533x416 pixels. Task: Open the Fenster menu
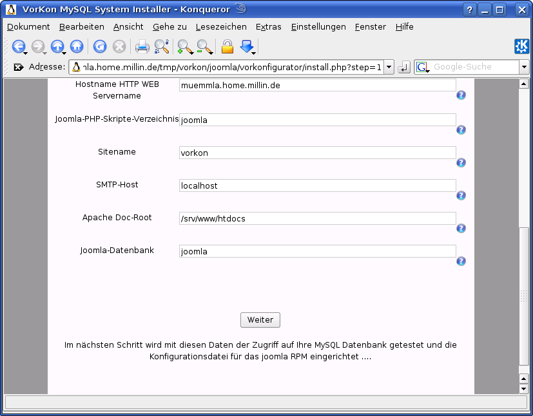370,27
